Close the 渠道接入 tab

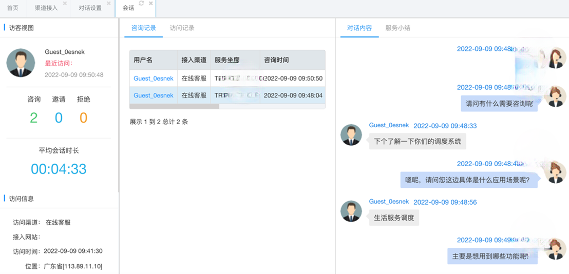coord(65,4)
